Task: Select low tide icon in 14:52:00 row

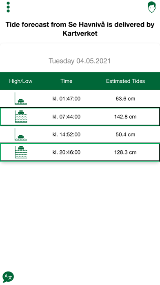Action: pyautogui.click(x=21, y=134)
